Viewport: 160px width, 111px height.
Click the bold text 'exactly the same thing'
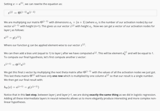click(x=104, y=95)
